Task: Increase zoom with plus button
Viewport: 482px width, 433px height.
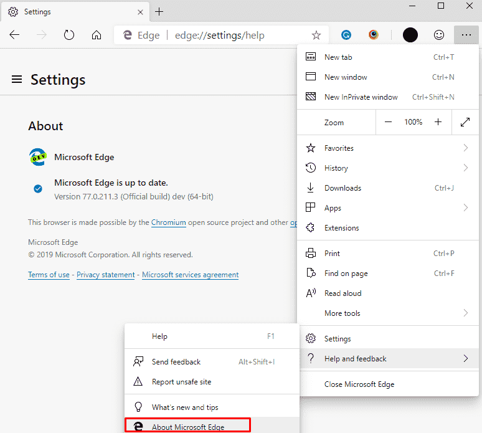Action: 438,122
